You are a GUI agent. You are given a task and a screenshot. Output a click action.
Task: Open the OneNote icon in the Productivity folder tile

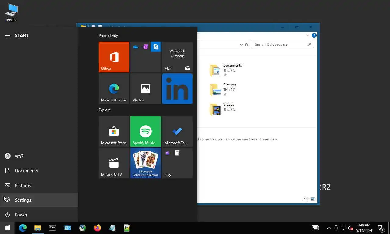point(145,47)
